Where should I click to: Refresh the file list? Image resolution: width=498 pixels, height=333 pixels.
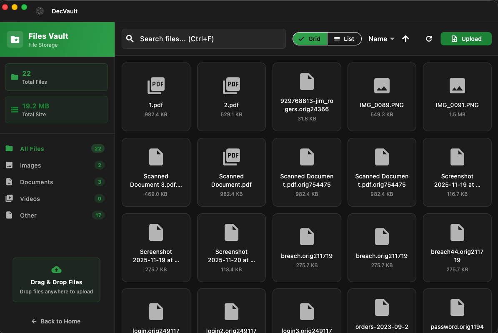click(429, 38)
